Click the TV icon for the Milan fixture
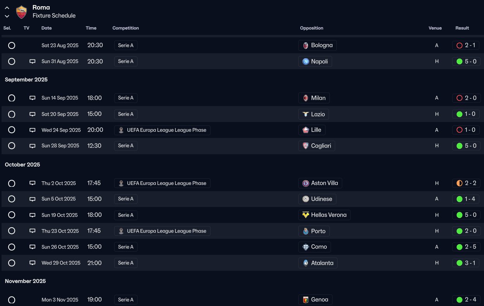484x306 pixels. tap(33, 98)
